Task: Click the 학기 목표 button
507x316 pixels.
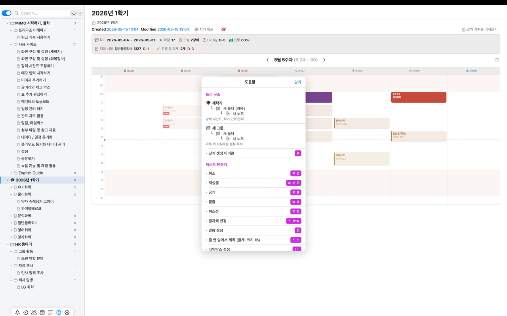Action: tap(204, 29)
